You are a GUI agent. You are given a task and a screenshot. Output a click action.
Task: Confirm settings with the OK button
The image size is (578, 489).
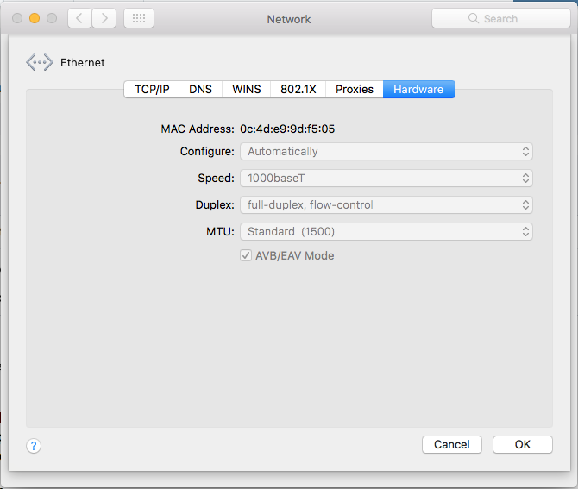click(522, 444)
